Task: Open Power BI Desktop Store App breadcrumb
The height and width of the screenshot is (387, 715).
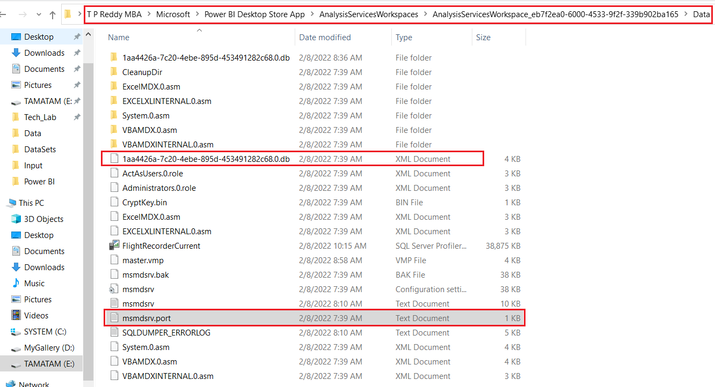Action: click(x=254, y=14)
